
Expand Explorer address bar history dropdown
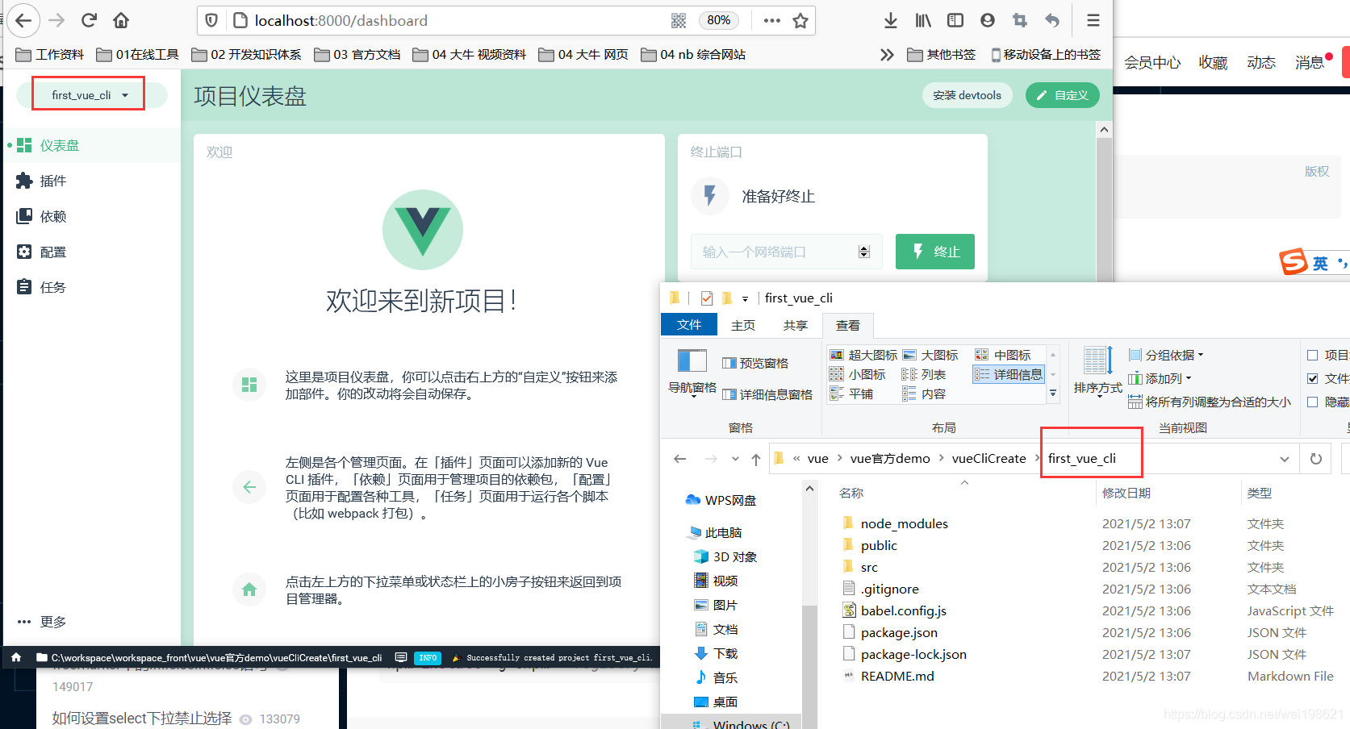point(1285,459)
